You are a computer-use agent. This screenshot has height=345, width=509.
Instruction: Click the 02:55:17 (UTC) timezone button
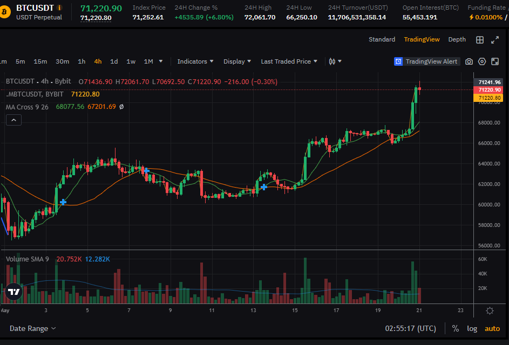coord(410,328)
